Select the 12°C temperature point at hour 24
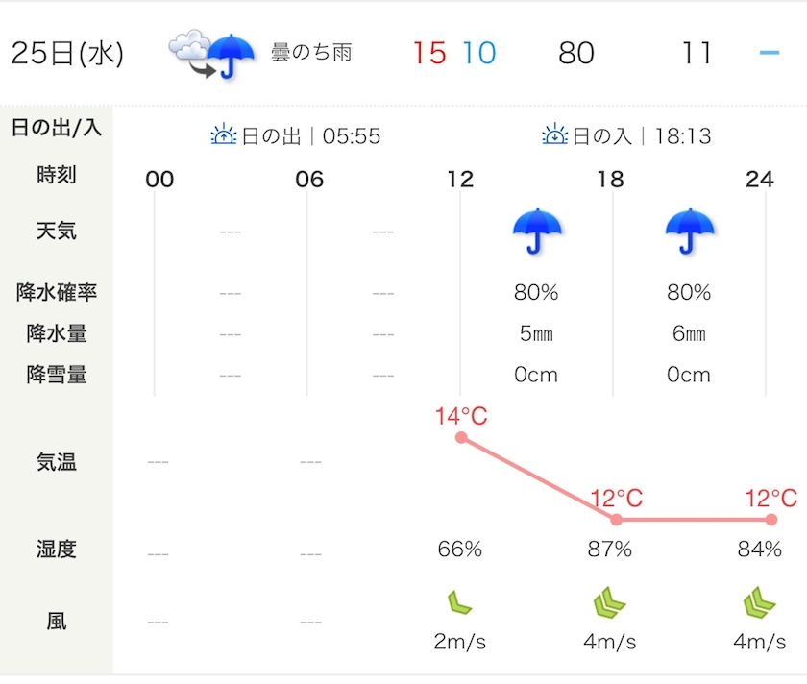This screenshot has width=807, height=684. point(770,520)
